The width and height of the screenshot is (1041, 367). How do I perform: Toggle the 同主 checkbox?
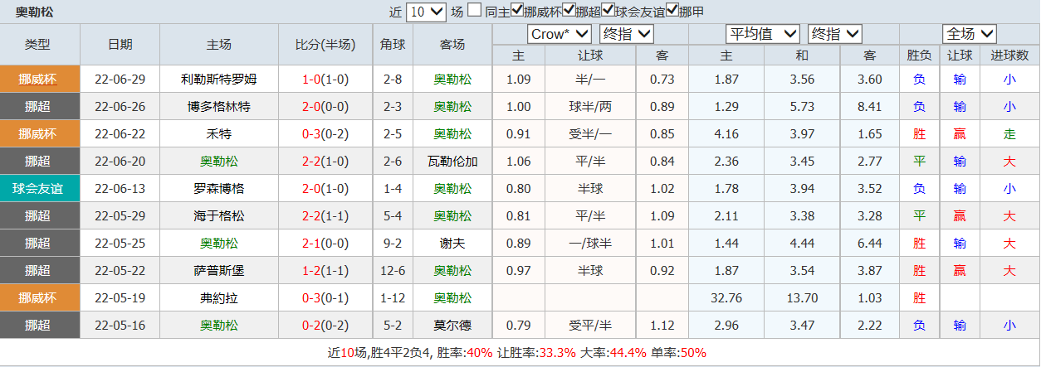(x=474, y=11)
